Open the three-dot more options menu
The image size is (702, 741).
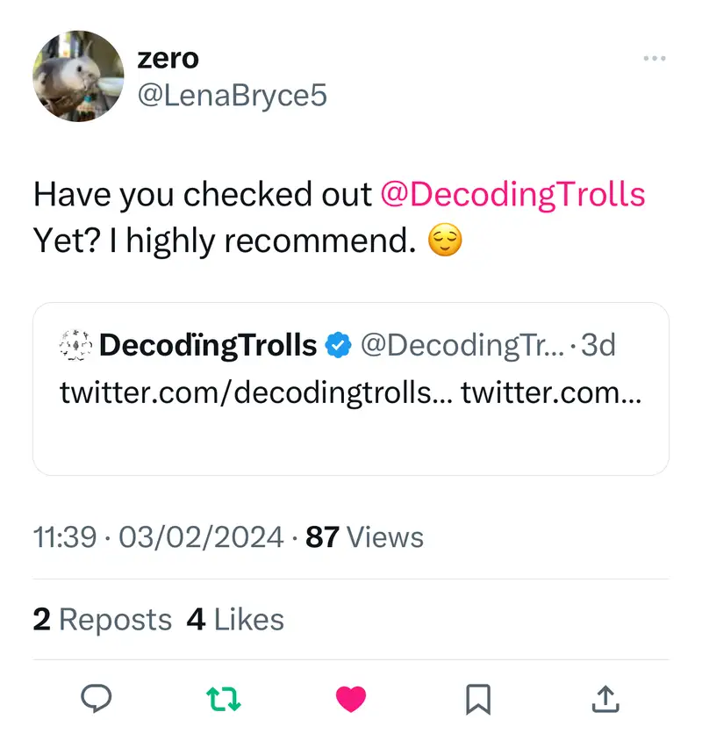coord(654,59)
